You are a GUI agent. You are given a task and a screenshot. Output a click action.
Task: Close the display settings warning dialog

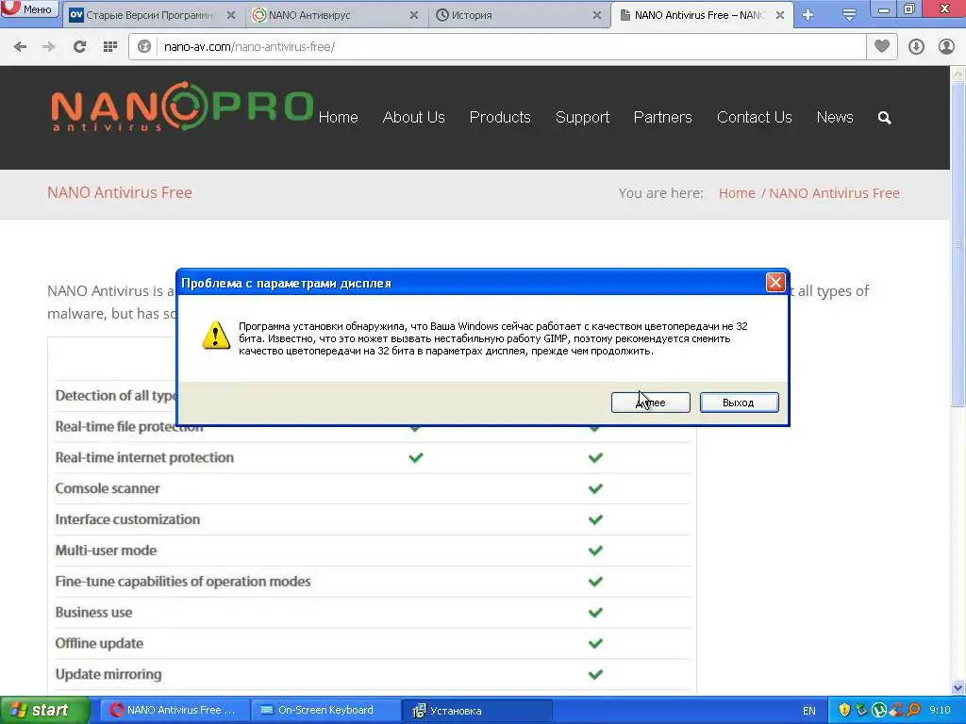(775, 283)
